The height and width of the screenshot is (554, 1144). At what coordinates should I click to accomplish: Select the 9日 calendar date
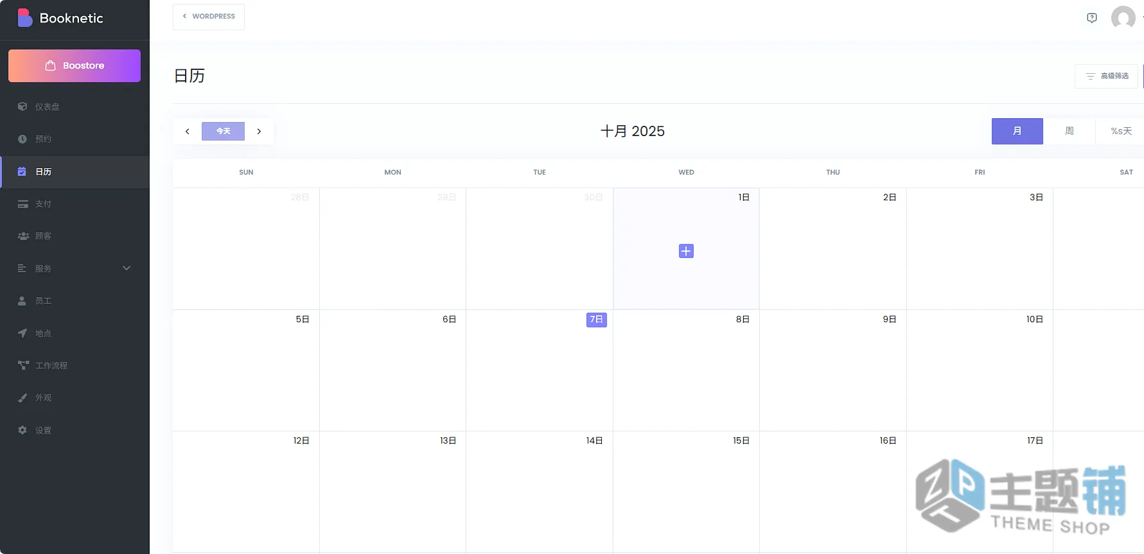pos(890,319)
